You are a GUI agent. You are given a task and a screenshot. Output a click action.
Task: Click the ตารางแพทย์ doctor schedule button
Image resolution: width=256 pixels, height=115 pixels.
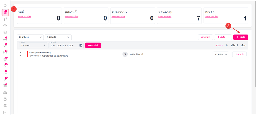click(x=205, y=37)
